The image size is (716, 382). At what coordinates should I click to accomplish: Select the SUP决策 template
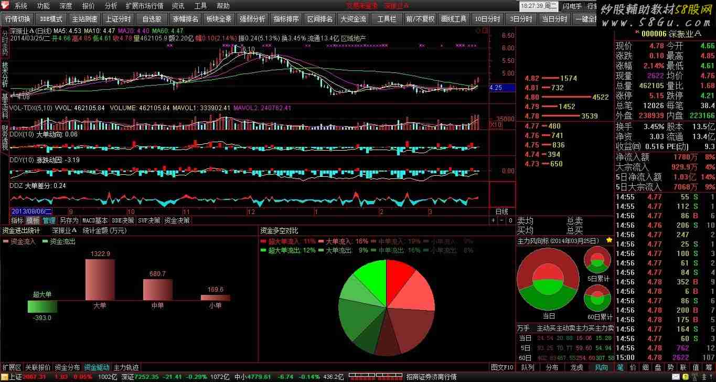pos(149,220)
